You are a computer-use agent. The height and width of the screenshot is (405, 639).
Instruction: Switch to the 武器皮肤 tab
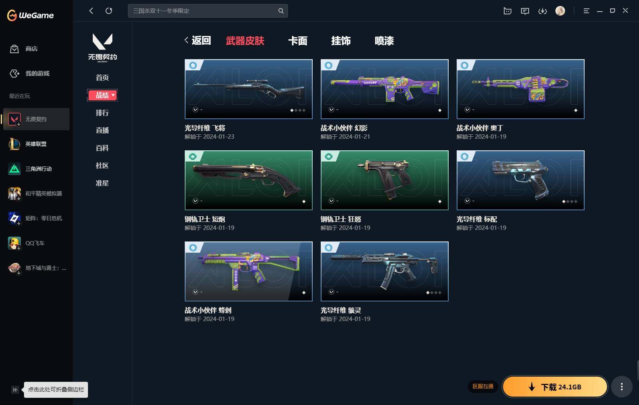click(245, 41)
